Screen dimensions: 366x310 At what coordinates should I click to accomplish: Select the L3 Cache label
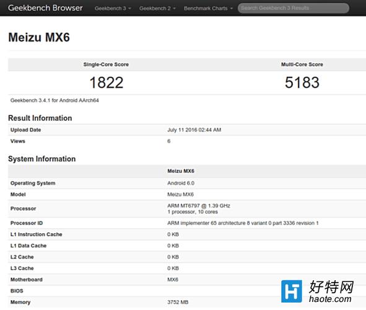pos(22,268)
